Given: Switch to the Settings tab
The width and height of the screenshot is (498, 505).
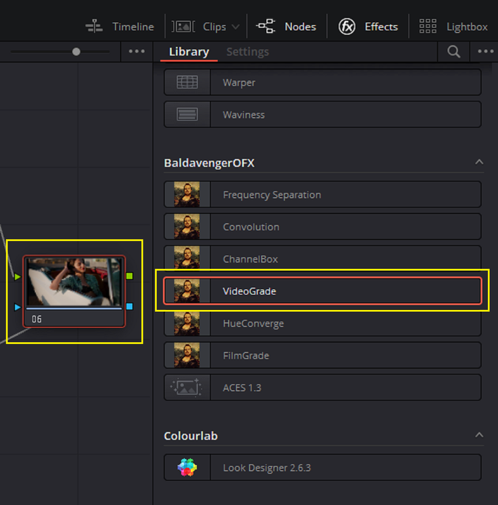Looking at the screenshot, I should tap(248, 52).
